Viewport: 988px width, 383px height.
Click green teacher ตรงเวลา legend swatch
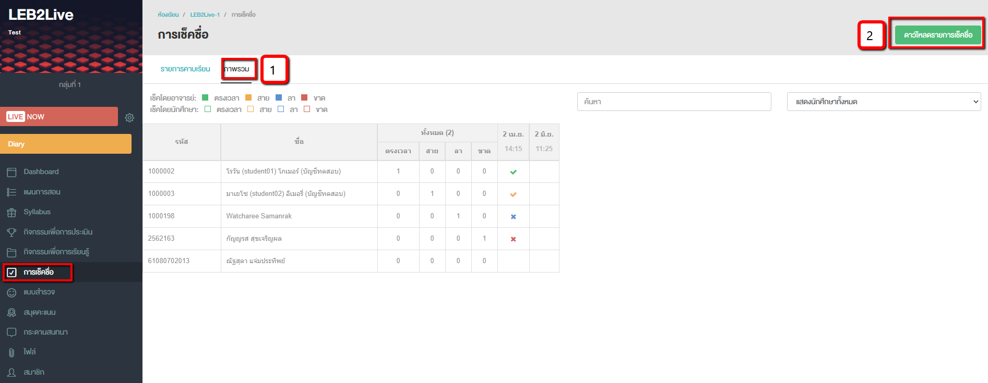205,97
